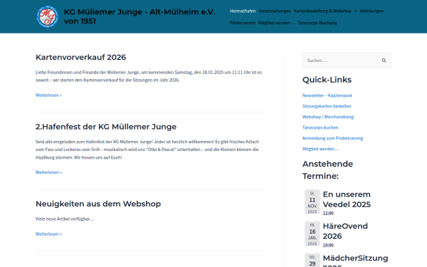Click Weiterlesen under Webshop news
427x267 pixels.
pos(48,234)
